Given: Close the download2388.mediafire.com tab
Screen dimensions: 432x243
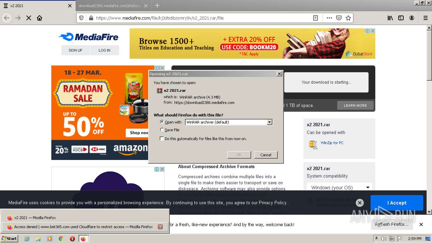Looking at the screenshot, I should pyautogui.click(x=146, y=6).
